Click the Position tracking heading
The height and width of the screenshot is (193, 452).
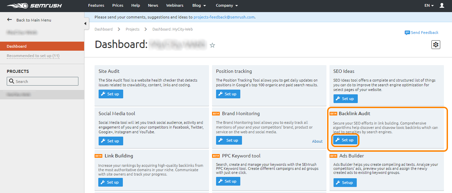click(x=234, y=71)
